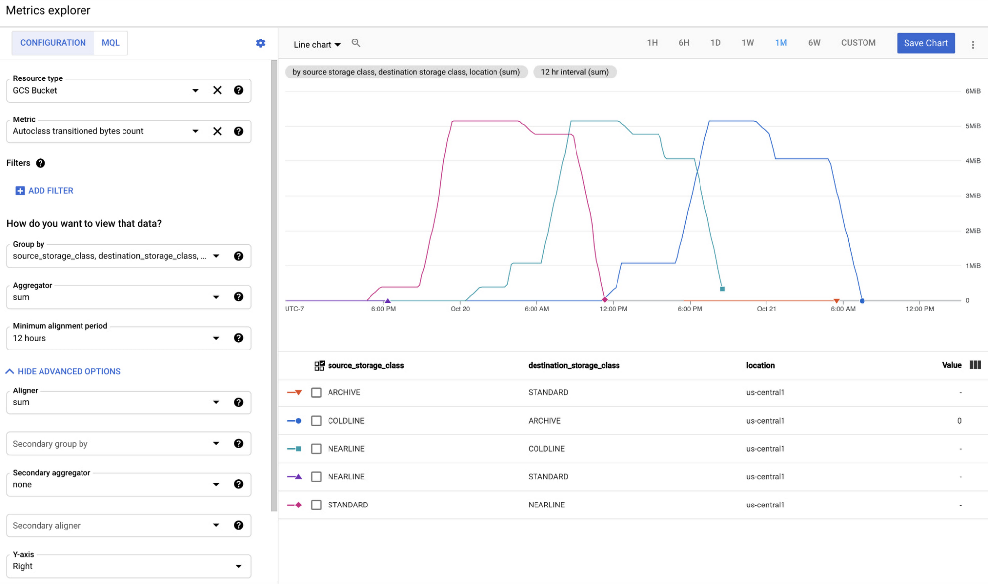The width and height of the screenshot is (988, 584).
Task: Open the Aggregator sum dropdown
Action: tap(216, 297)
